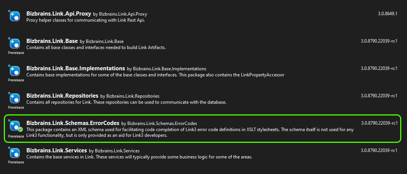This screenshot has width=407, height=174.
Task: Select the Bizbrains.Link.Api.Proxy package title
Action: click(59, 13)
